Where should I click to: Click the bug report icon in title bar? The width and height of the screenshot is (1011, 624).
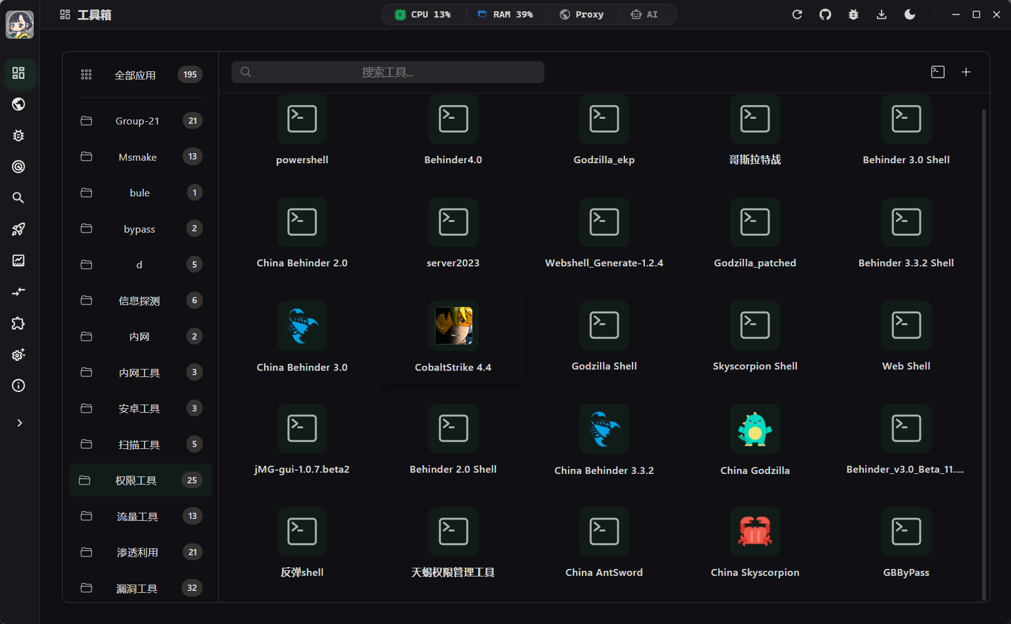853,14
